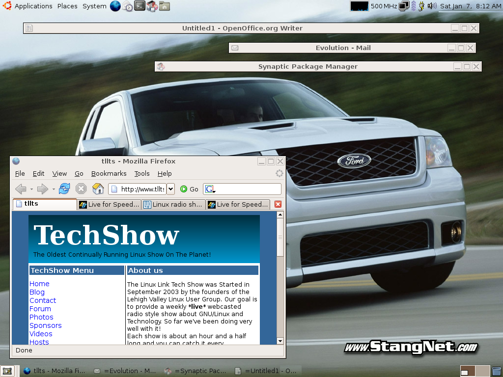This screenshot has width=503, height=377.
Task: Open the Bookmarks menu
Action: 109,173
